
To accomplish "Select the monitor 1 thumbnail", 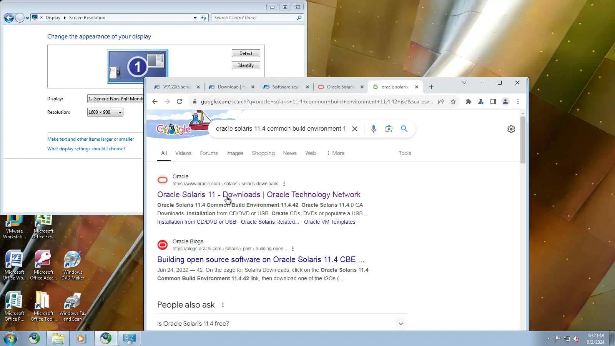I will pos(137,67).
